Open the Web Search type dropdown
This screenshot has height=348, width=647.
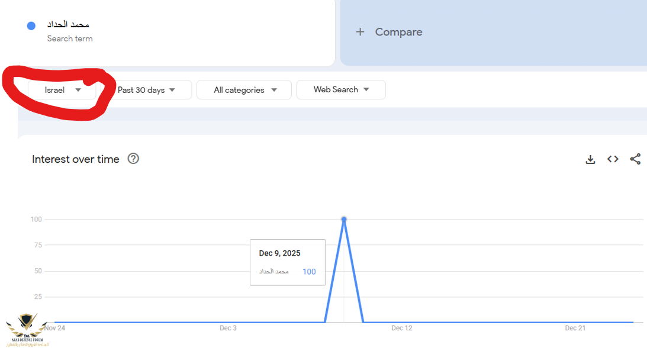341,89
